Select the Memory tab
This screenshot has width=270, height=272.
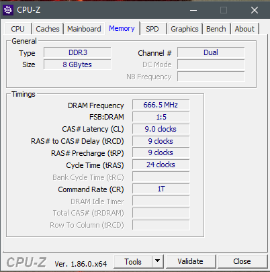122,28
